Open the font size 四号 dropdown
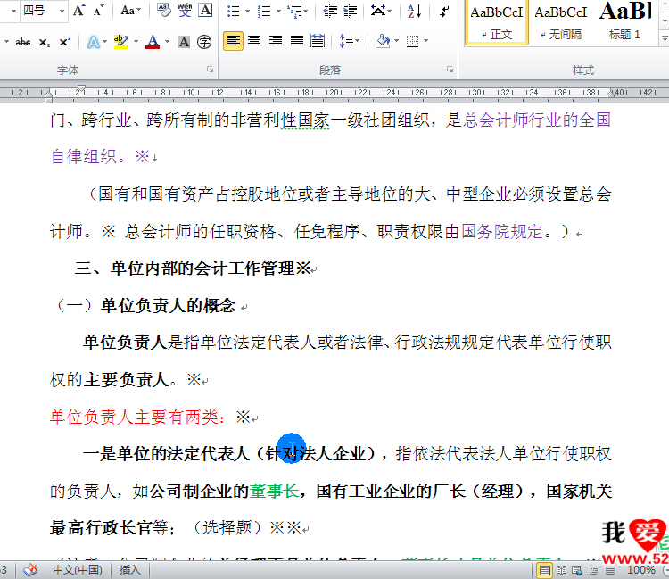The image size is (669, 579). pos(62,11)
